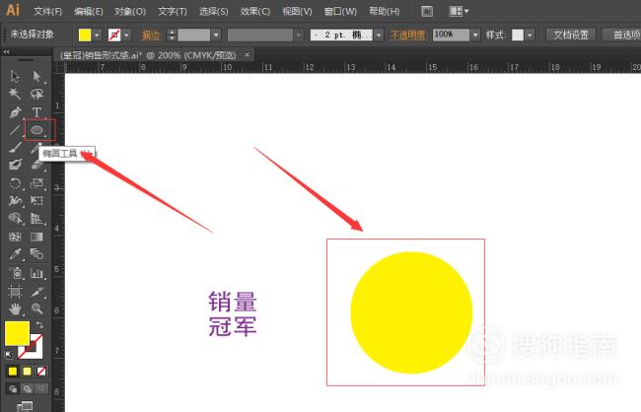Adjust the stroke weight stepper arrows
The image size is (641, 412).
172,35
